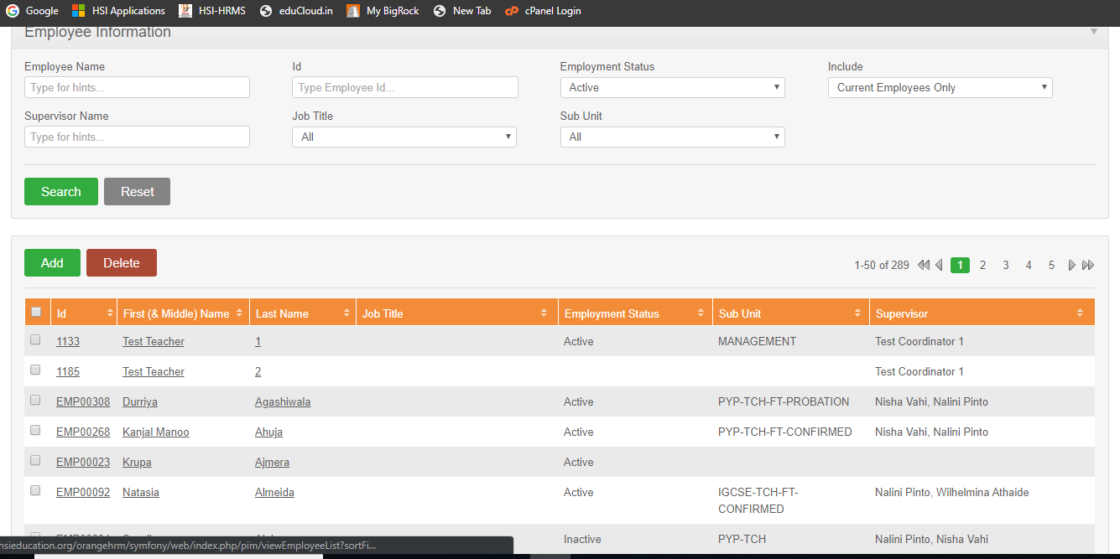This screenshot has width=1120, height=559.
Task: Advance to the next results page
Action: (x=1071, y=265)
